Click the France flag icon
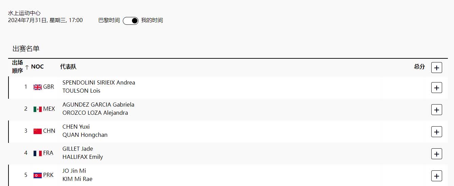Image resolution: width=454 pixels, height=186 pixels. pyautogui.click(x=37, y=153)
